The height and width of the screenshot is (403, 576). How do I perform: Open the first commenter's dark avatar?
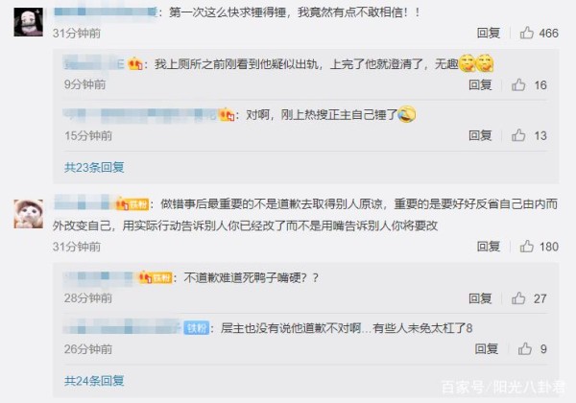28,22
